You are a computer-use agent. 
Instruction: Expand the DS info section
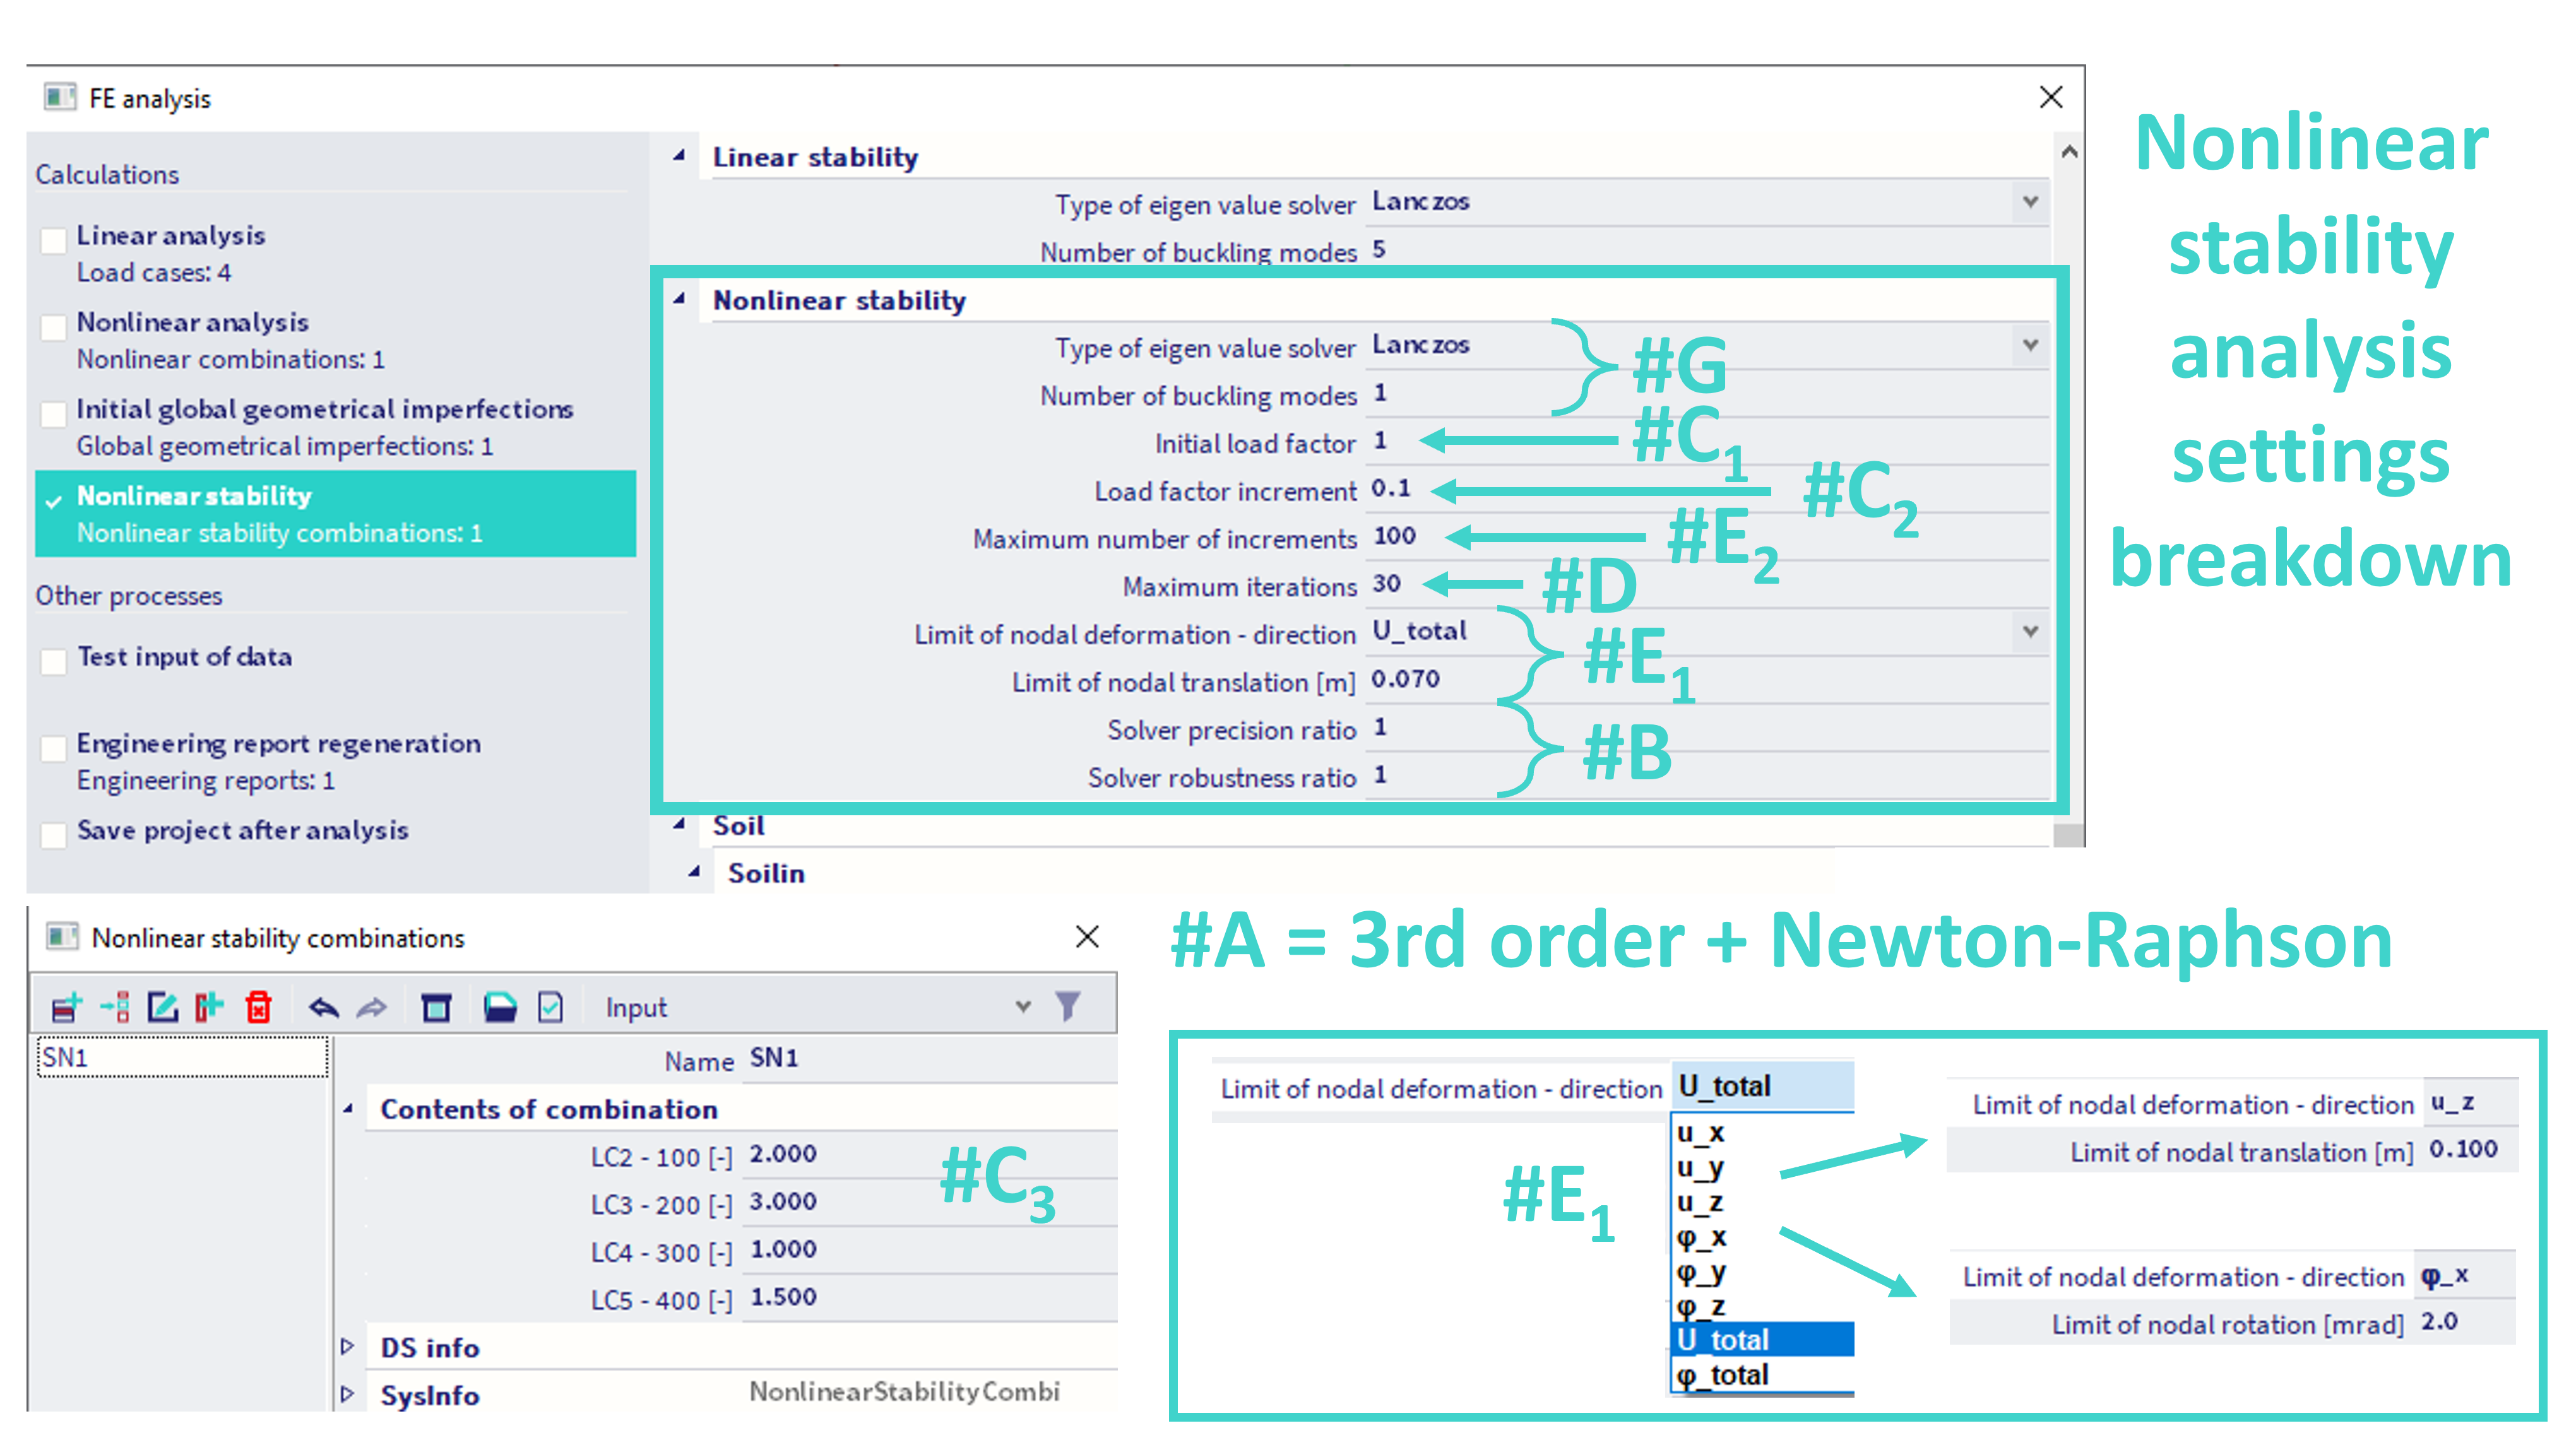point(347,1347)
